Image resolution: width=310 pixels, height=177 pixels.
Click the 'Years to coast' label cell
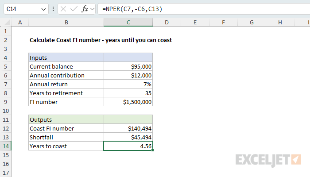66,146
